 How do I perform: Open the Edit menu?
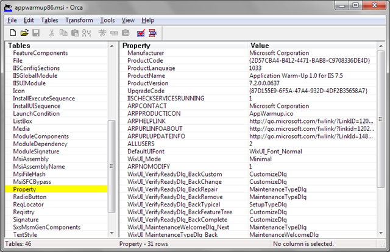pos(29,20)
